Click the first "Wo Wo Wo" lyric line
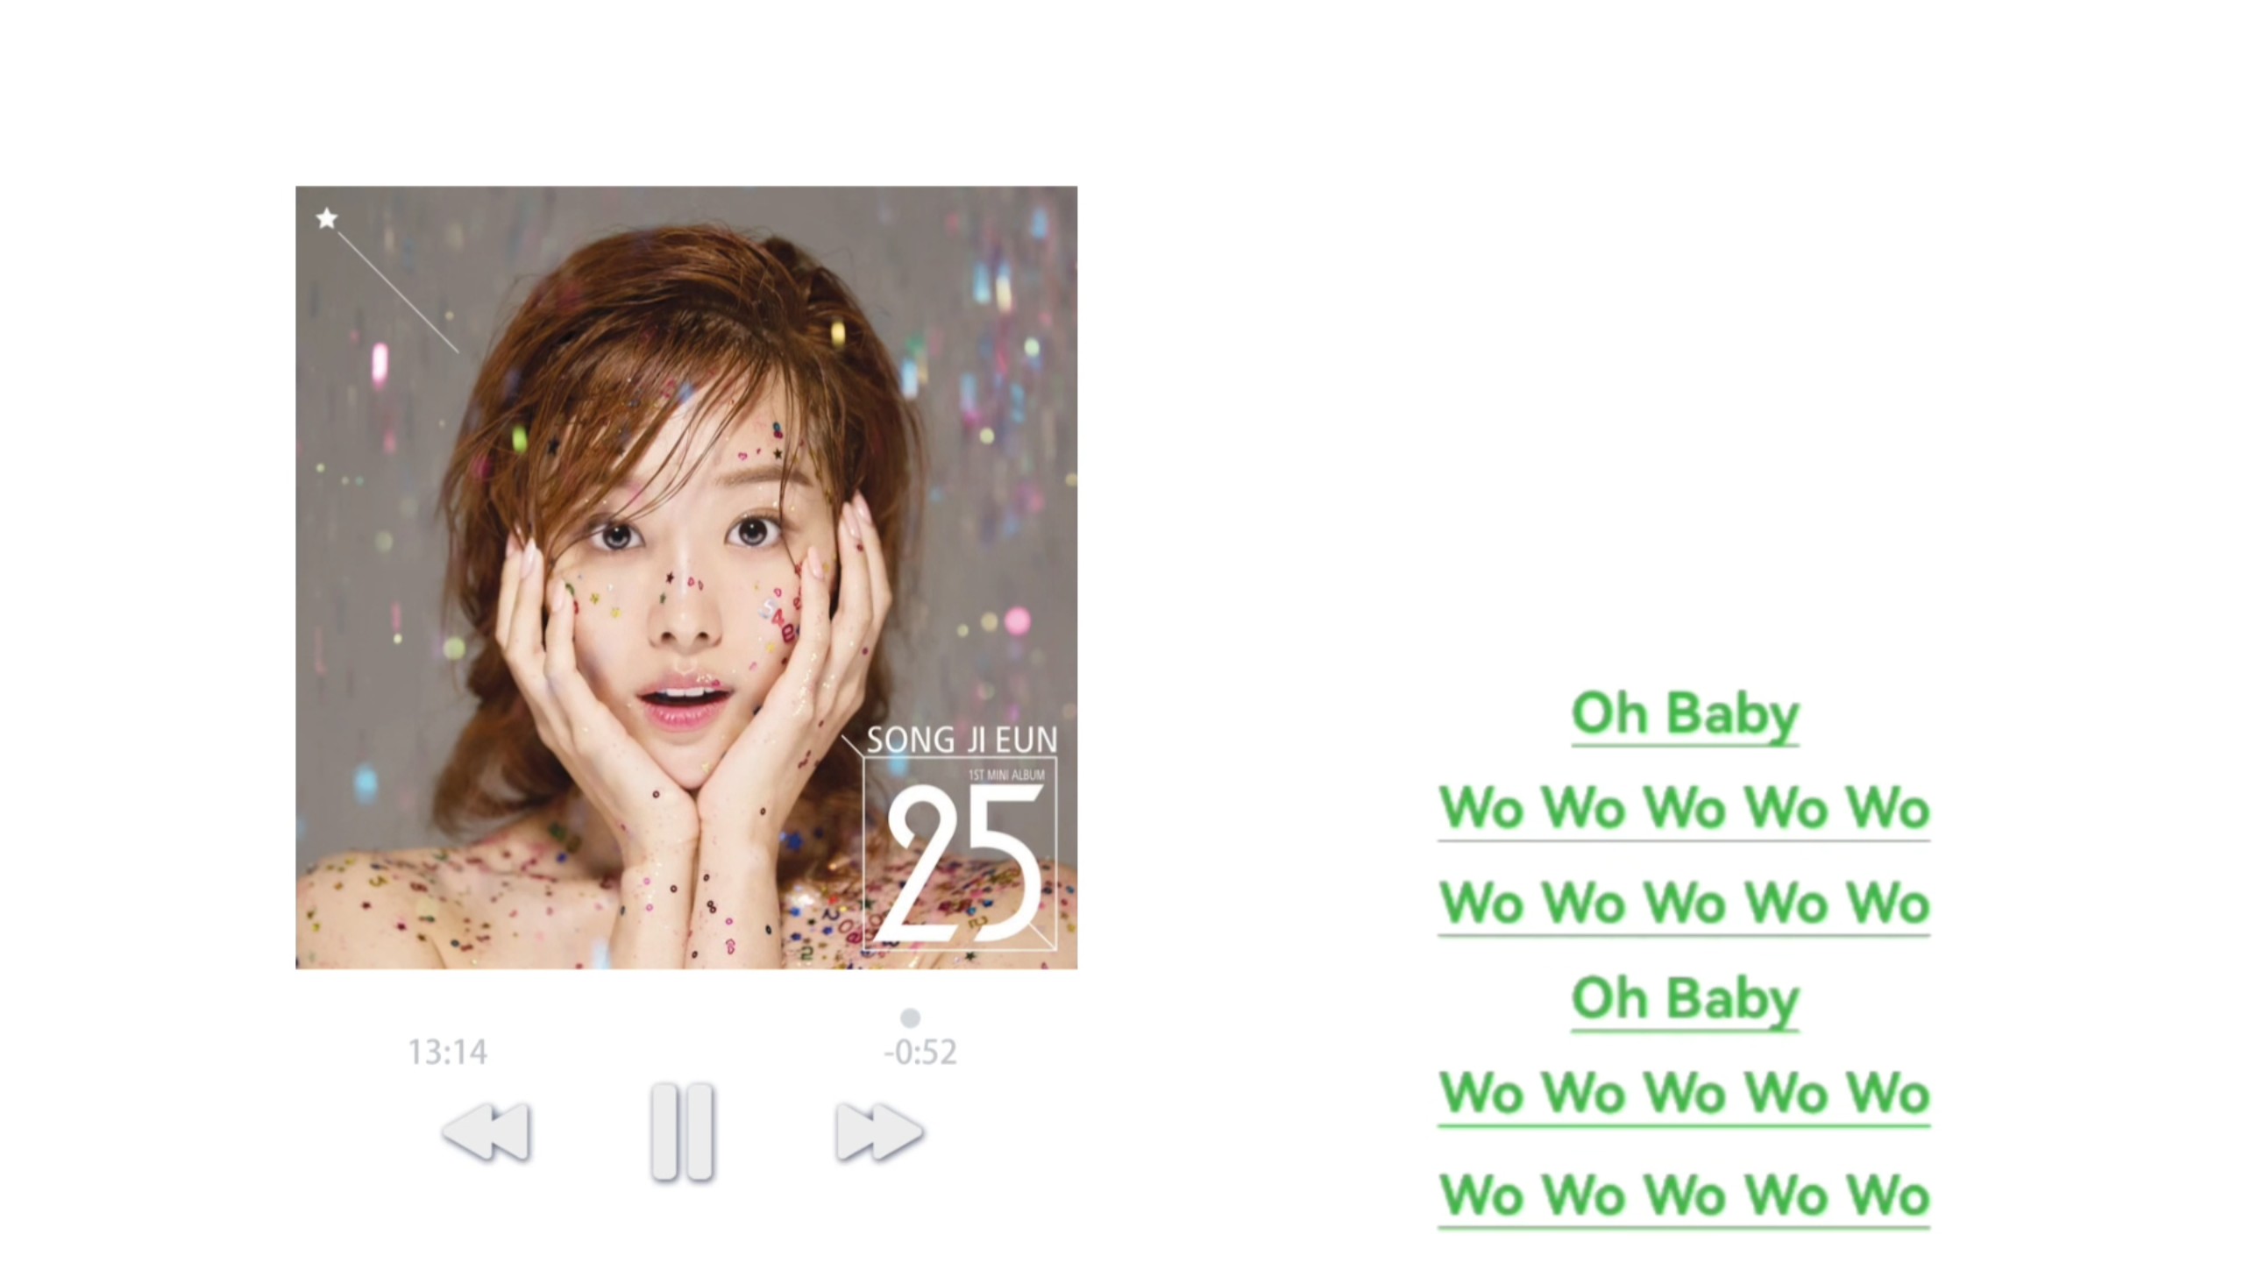The image size is (2244, 1262). click(1685, 809)
